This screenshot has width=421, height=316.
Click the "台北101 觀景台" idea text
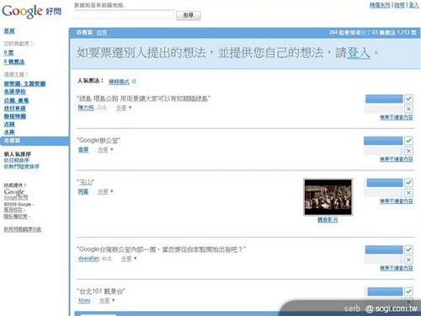101,291
